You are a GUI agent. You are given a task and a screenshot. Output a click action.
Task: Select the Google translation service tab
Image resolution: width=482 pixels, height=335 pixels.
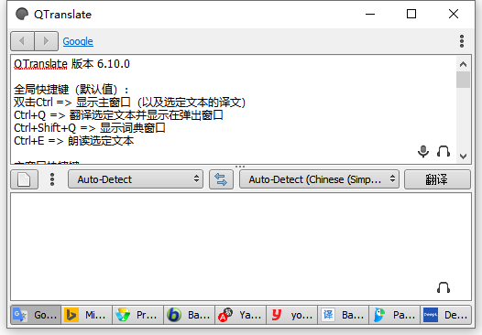tap(36, 315)
